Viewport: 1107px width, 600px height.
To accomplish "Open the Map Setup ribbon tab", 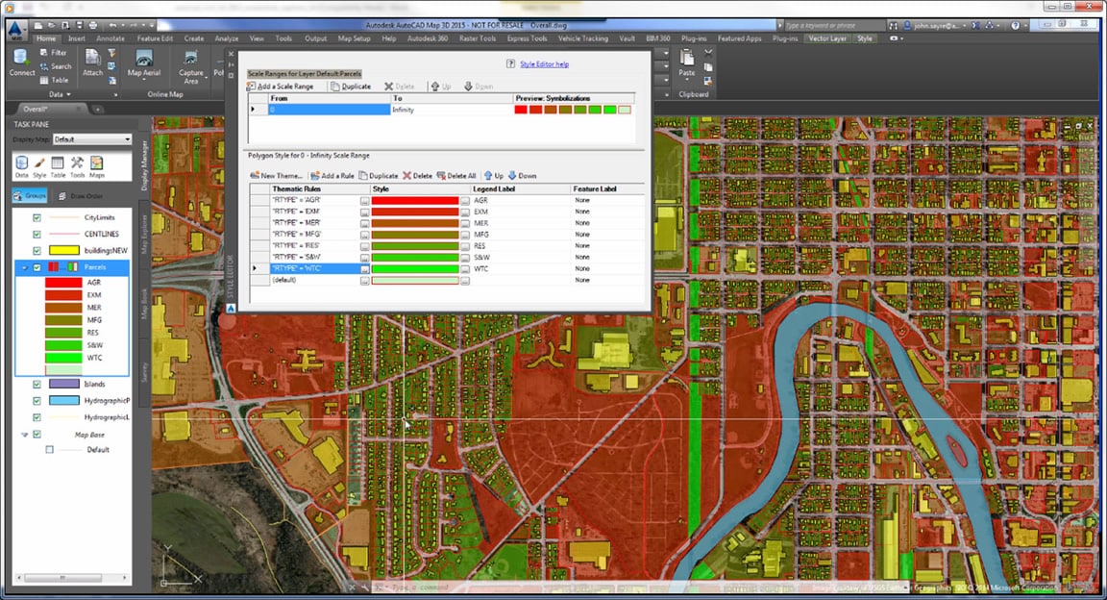I will click(x=354, y=38).
